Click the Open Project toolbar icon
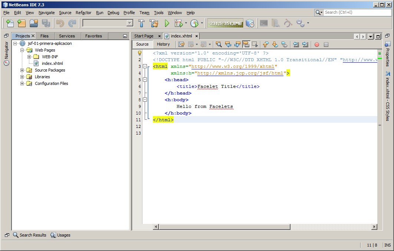 34,23
